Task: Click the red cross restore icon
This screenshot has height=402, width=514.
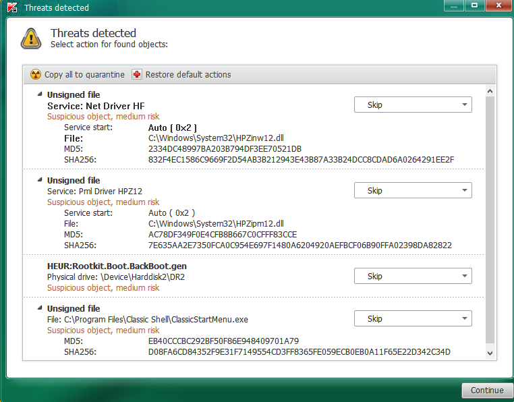Action: (138, 75)
